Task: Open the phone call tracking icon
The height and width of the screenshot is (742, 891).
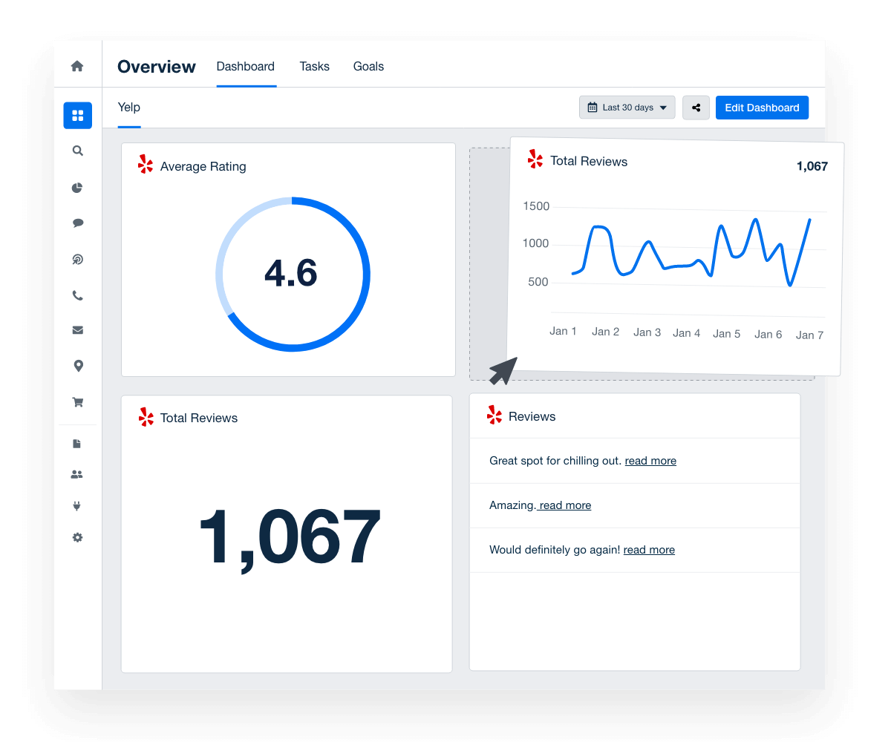Action: [77, 295]
